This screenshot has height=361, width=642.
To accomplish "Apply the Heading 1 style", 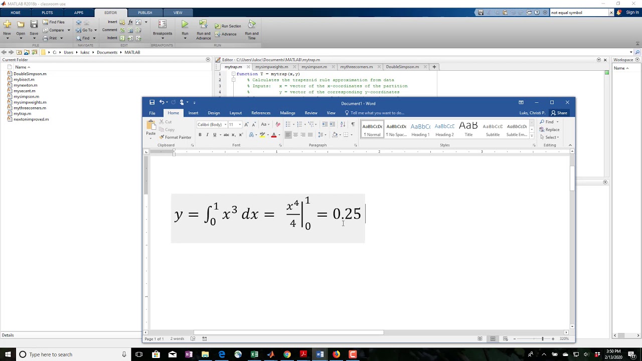I will [420, 129].
